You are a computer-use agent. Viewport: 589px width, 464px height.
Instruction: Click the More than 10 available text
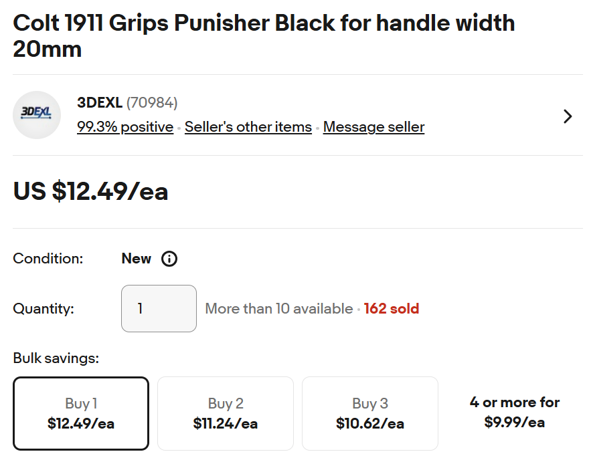click(278, 309)
